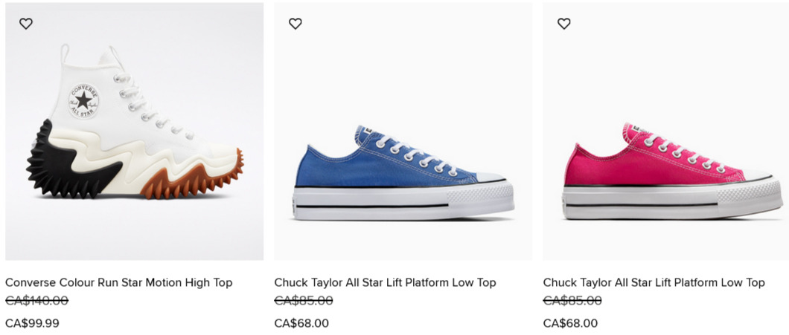Favorite the white Run Star Motion high top
Viewport: 789px width, 335px height.
(x=26, y=24)
